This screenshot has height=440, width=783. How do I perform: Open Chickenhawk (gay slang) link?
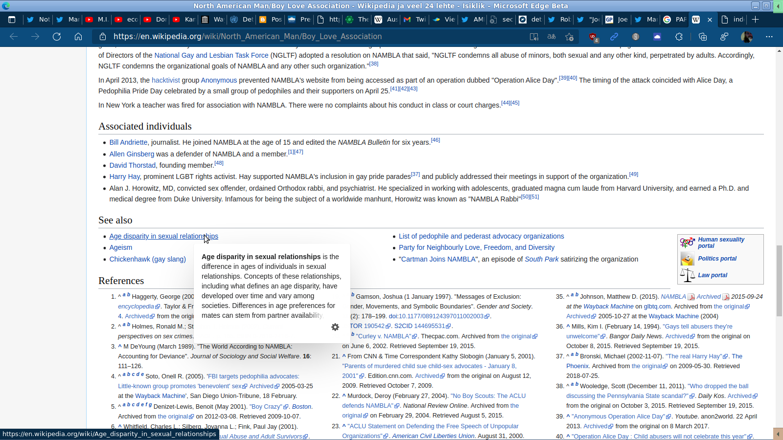(148, 259)
